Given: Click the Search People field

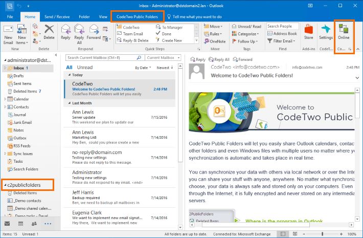Looking at the screenshot, I should [x=282, y=26].
